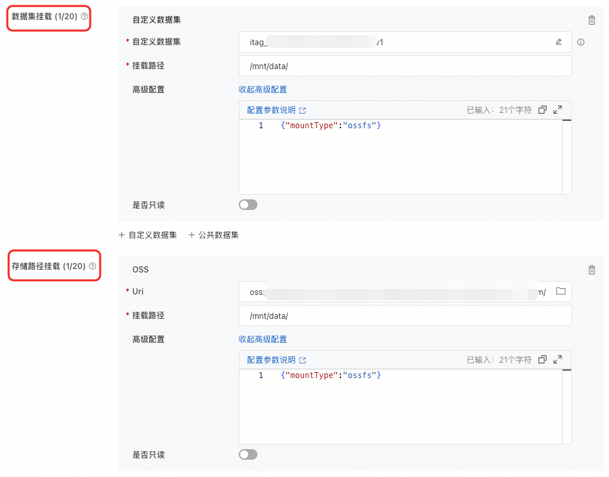The width and height of the screenshot is (609, 477).
Task: Toggle 是否只读 for the OSS mount
Action: [x=248, y=454]
